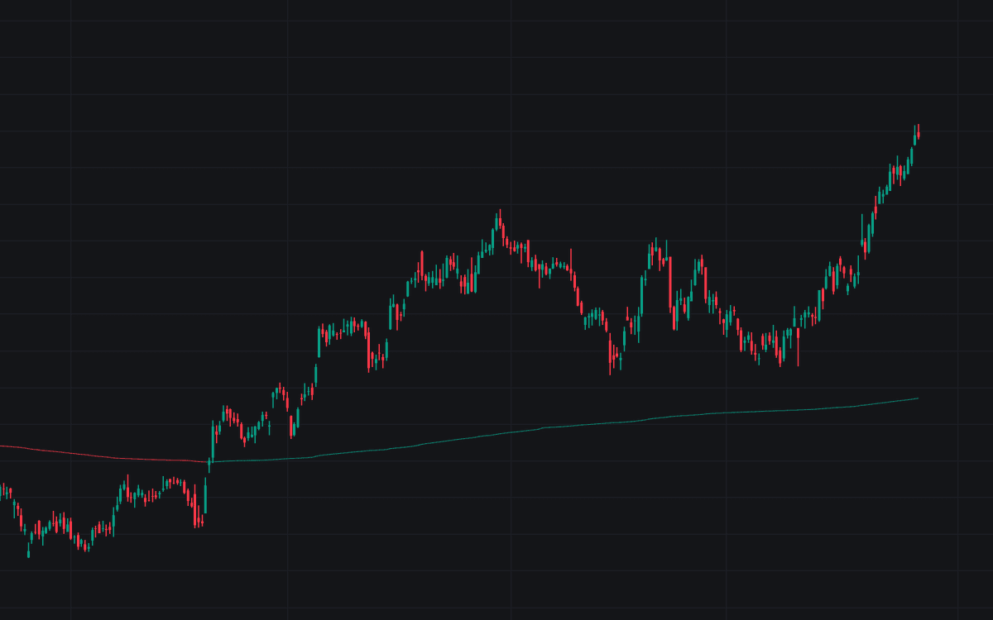Click the red segment of the moving average line
Viewport: 993px width, 620px height.
(x=103, y=455)
